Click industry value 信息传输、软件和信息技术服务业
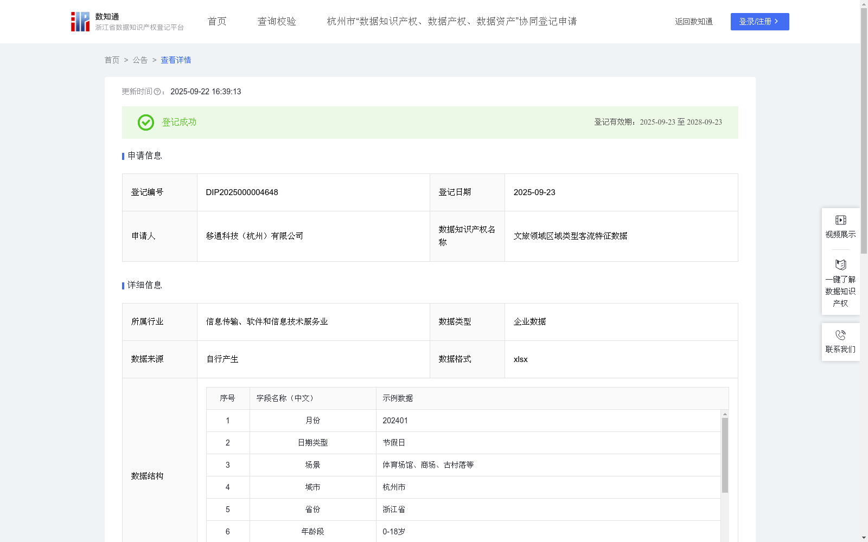This screenshot has height=542, width=868. [267, 322]
